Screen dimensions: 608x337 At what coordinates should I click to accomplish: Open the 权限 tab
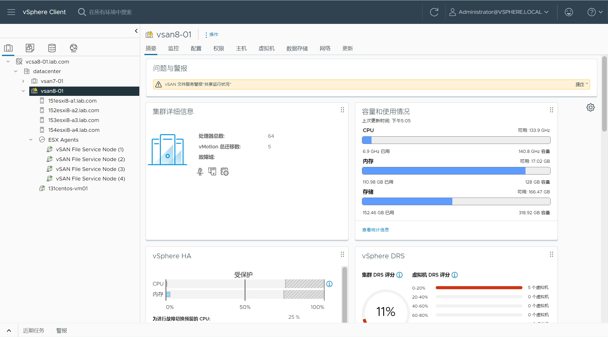pos(219,48)
